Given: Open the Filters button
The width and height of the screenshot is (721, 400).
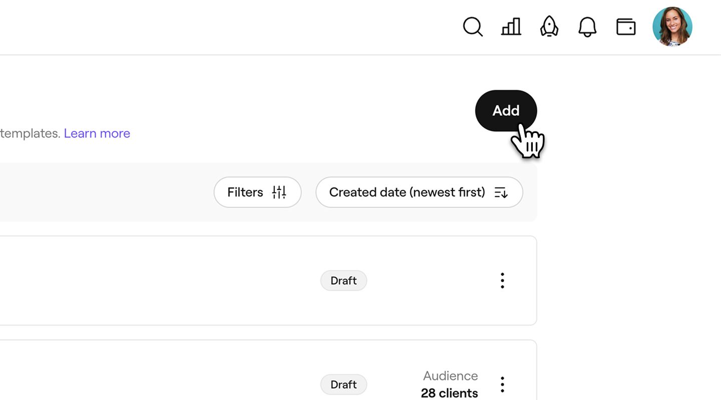Looking at the screenshot, I should pyautogui.click(x=245, y=192).
